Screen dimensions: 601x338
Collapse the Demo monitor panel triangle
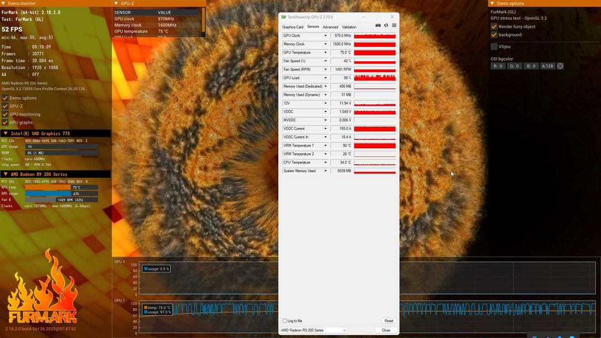click(x=4, y=3)
